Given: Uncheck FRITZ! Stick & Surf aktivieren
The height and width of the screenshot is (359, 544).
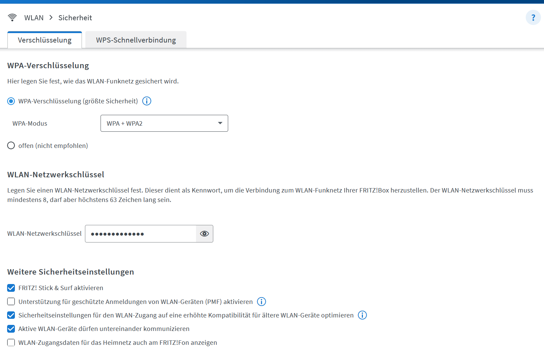Looking at the screenshot, I should (11, 288).
